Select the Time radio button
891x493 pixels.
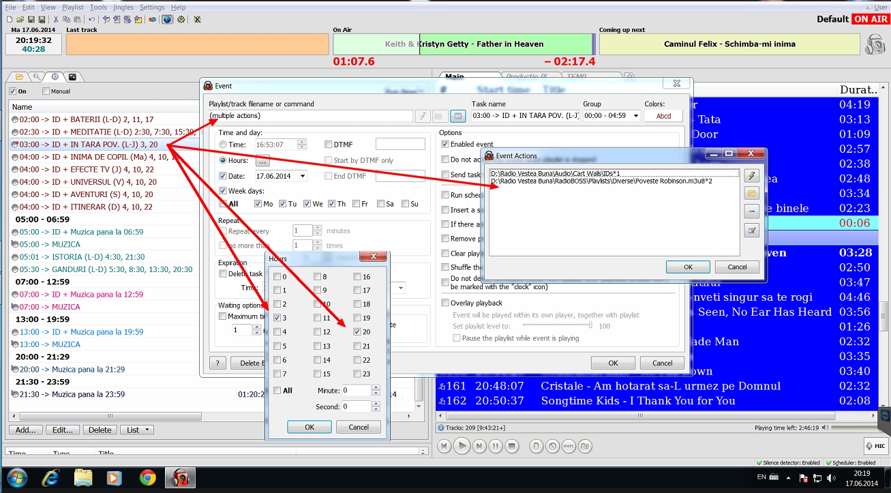pos(223,145)
